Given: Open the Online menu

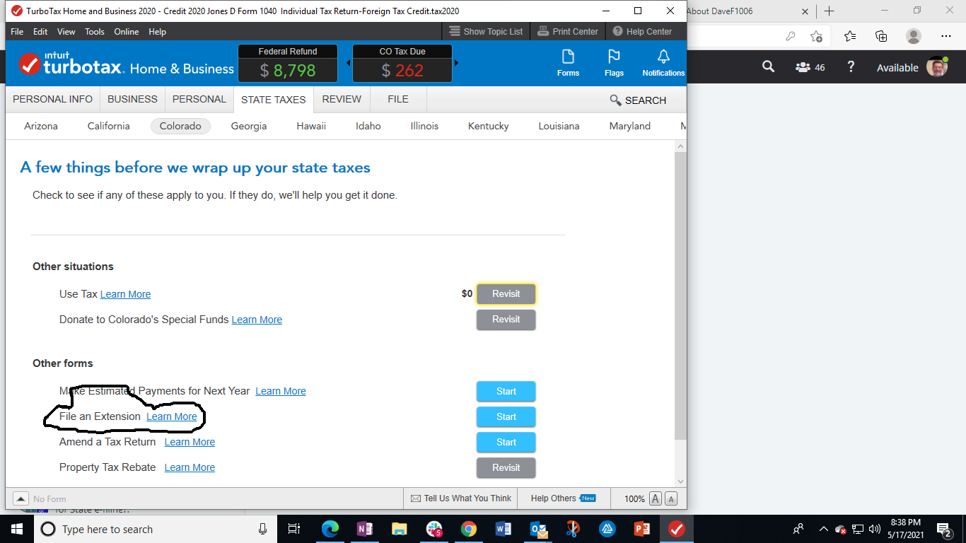Looking at the screenshot, I should pos(127,32).
